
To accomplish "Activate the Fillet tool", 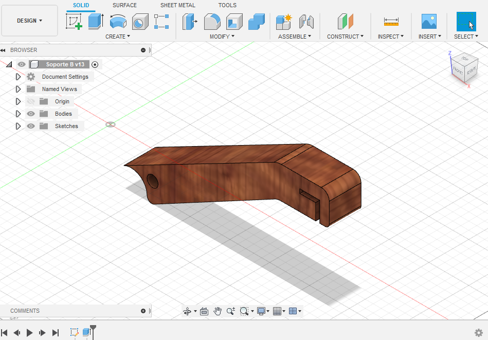I will point(212,22).
